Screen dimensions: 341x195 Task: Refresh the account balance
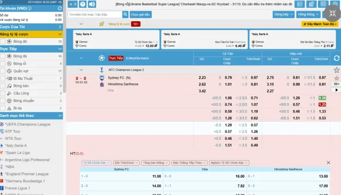[59, 8]
